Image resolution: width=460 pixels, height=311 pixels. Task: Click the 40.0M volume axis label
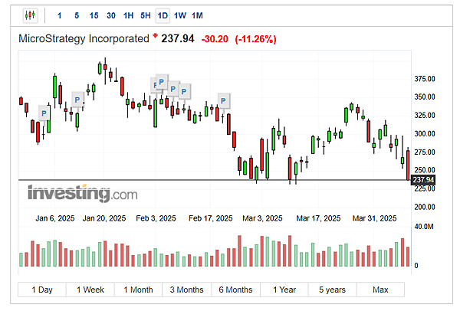[x=424, y=227]
